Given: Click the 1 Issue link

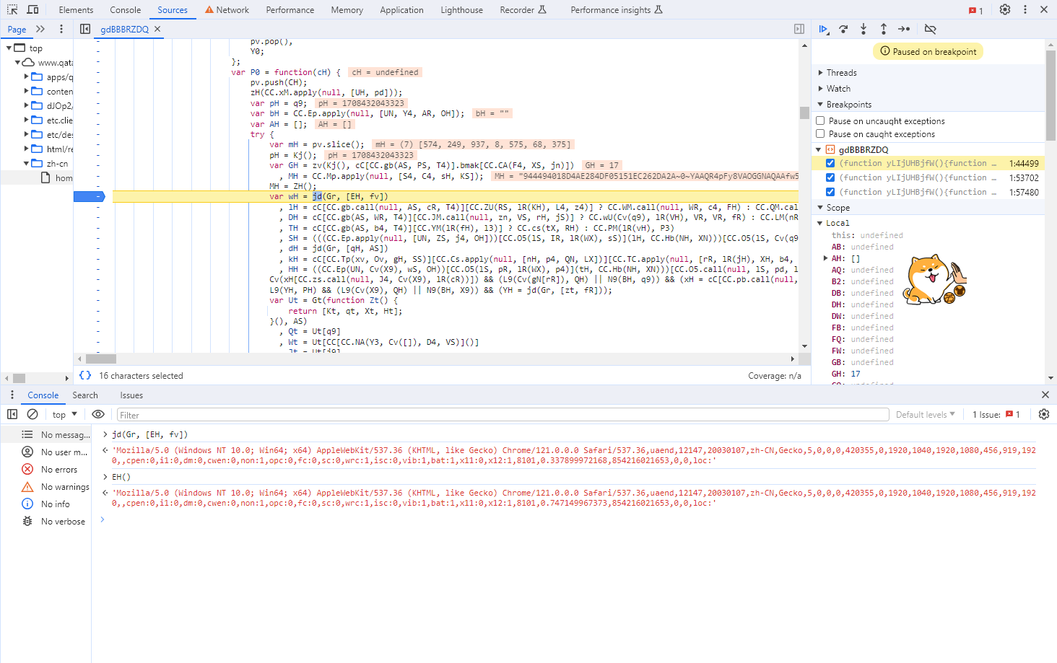Looking at the screenshot, I should 996,415.
